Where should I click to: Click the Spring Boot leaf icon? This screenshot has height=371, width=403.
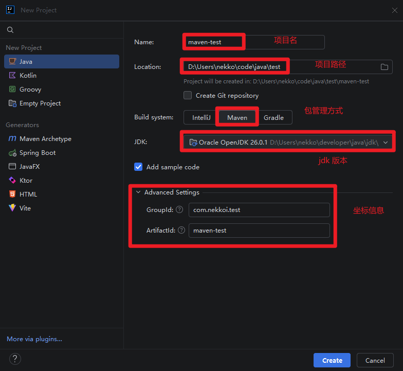[12, 153]
